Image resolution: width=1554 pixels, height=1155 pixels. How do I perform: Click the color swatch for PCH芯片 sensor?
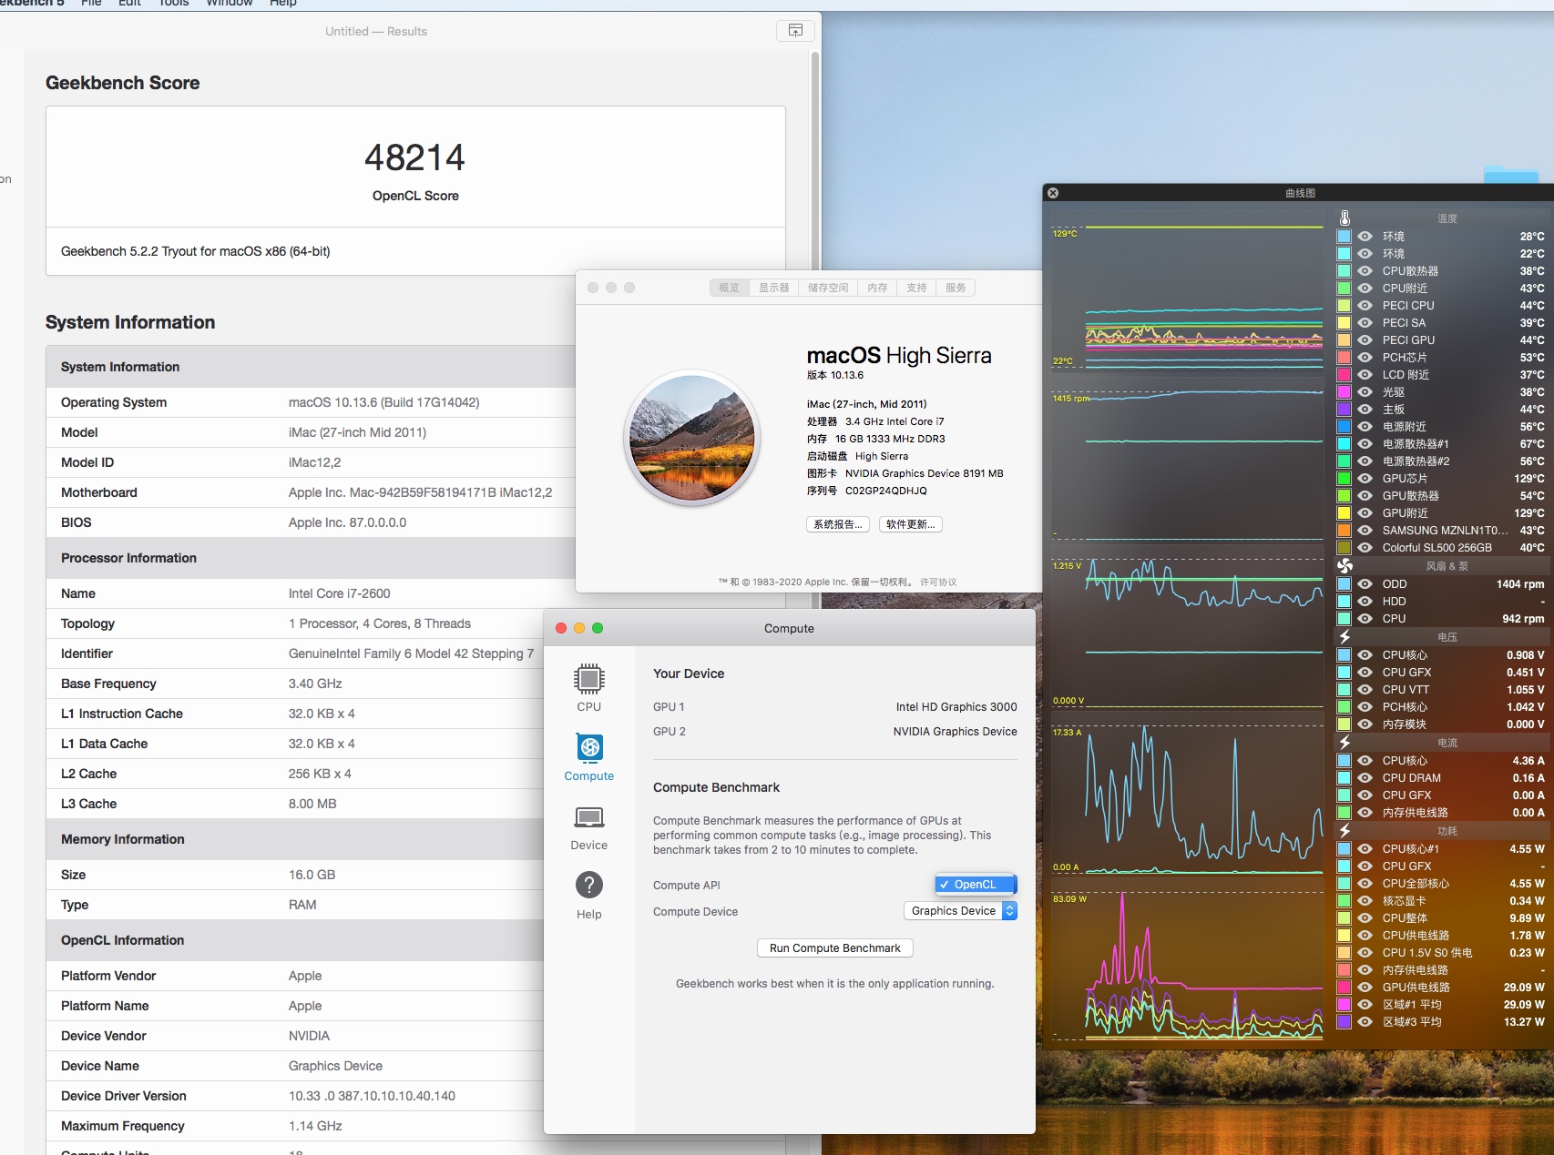pos(1344,358)
